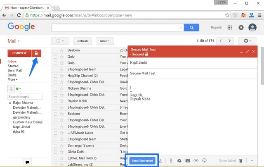This screenshot has height=167, width=264.
Task: Insert link in compose window
Action: [196, 160]
